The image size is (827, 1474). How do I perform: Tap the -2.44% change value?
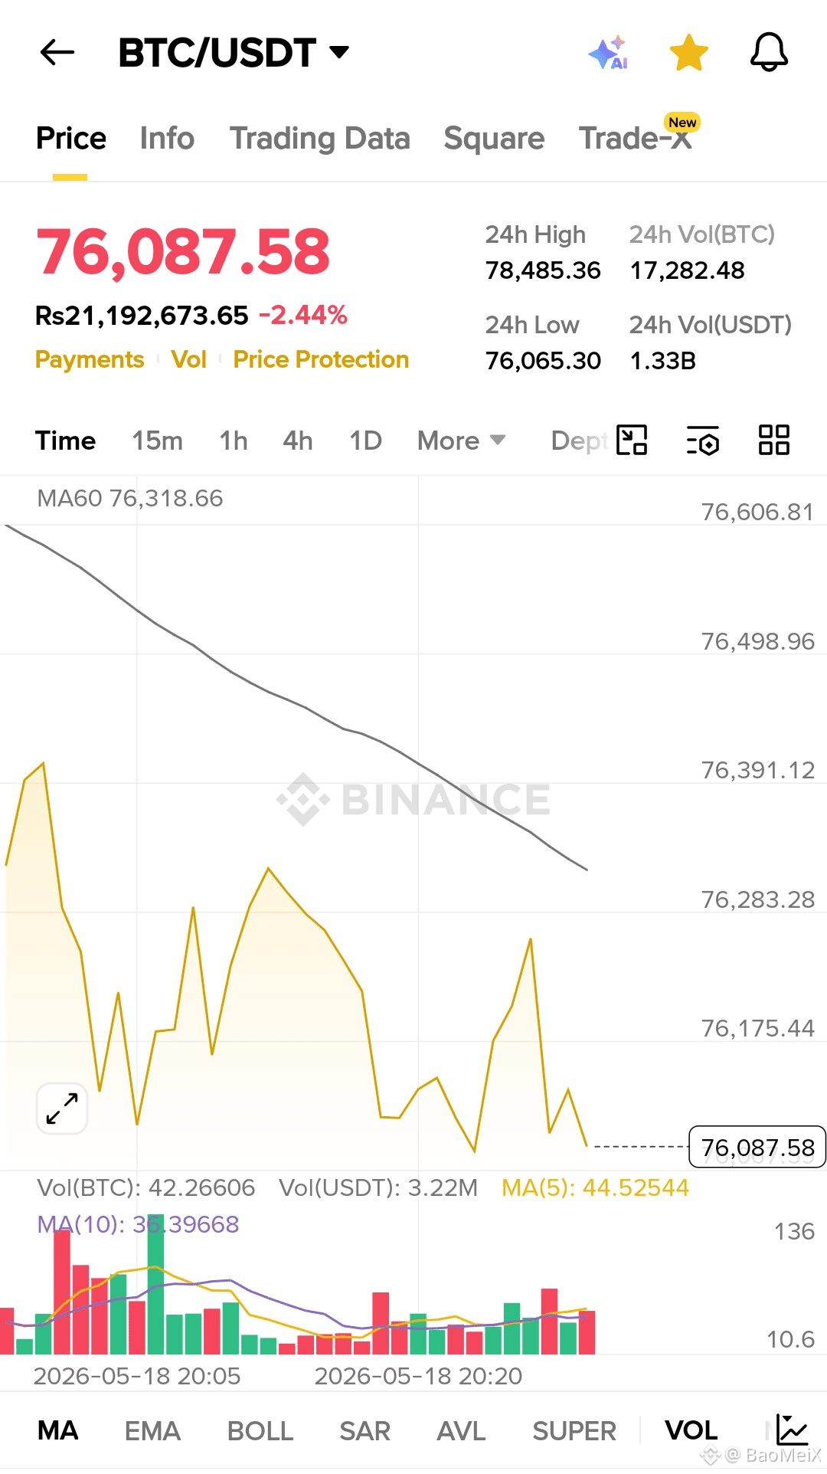click(x=303, y=315)
